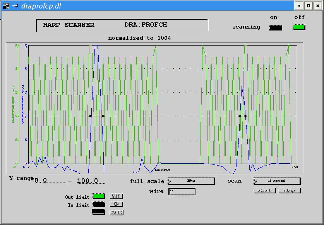Click the Y-range minimum 0.0 field
The width and height of the screenshot is (324, 225).
coord(50,181)
